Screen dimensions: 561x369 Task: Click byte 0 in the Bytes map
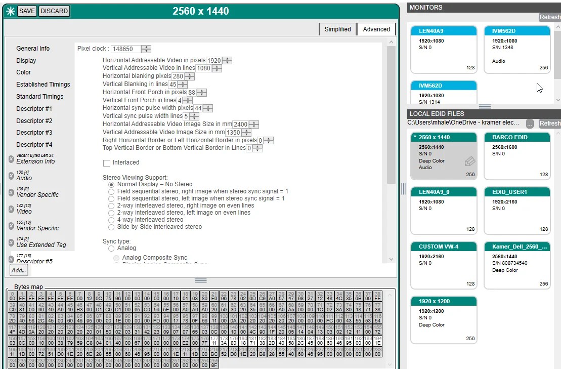[x=13, y=296]
